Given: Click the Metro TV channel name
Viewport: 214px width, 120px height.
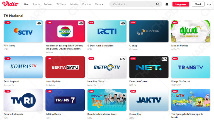Looking at the screenshot, I should point(92,85).
